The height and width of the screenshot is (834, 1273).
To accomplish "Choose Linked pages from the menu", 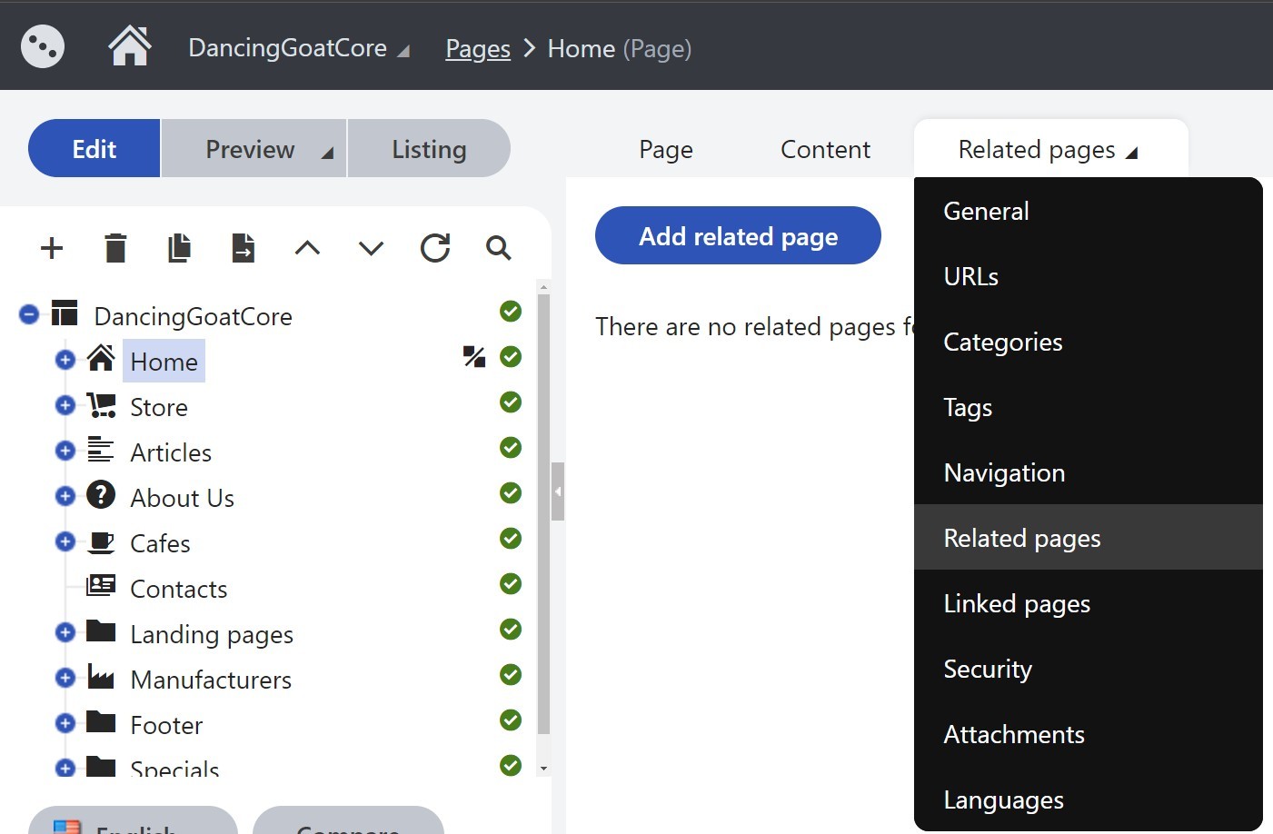I will pos(1089,603).
